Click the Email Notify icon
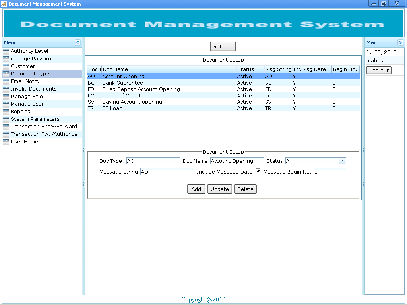Image resolution: width=407 pixels, height=305 pixels. pyautogui.click(x=6, y=81)
